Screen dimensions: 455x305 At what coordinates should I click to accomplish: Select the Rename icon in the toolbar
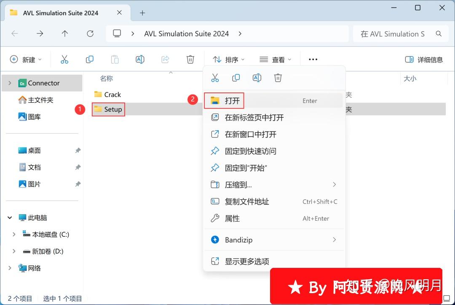coord(140,59)
